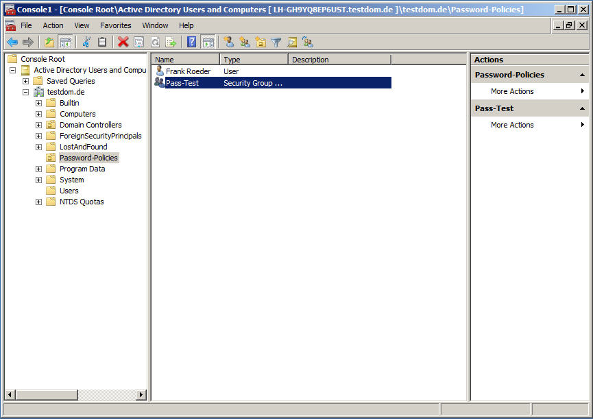Click left arrow of tree scrollbar
Screen dimensions: 593x419
point(10,395)
